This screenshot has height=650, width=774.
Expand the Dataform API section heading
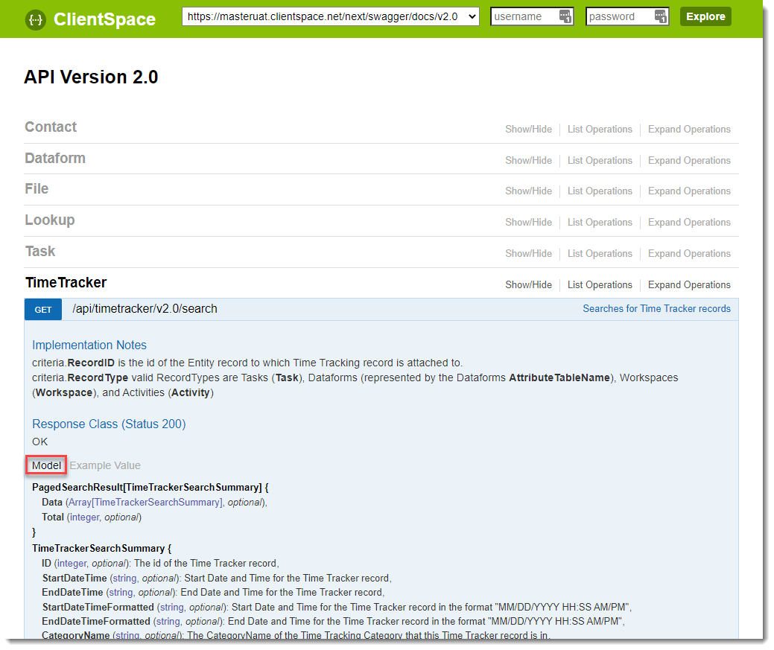coord(55,159)
